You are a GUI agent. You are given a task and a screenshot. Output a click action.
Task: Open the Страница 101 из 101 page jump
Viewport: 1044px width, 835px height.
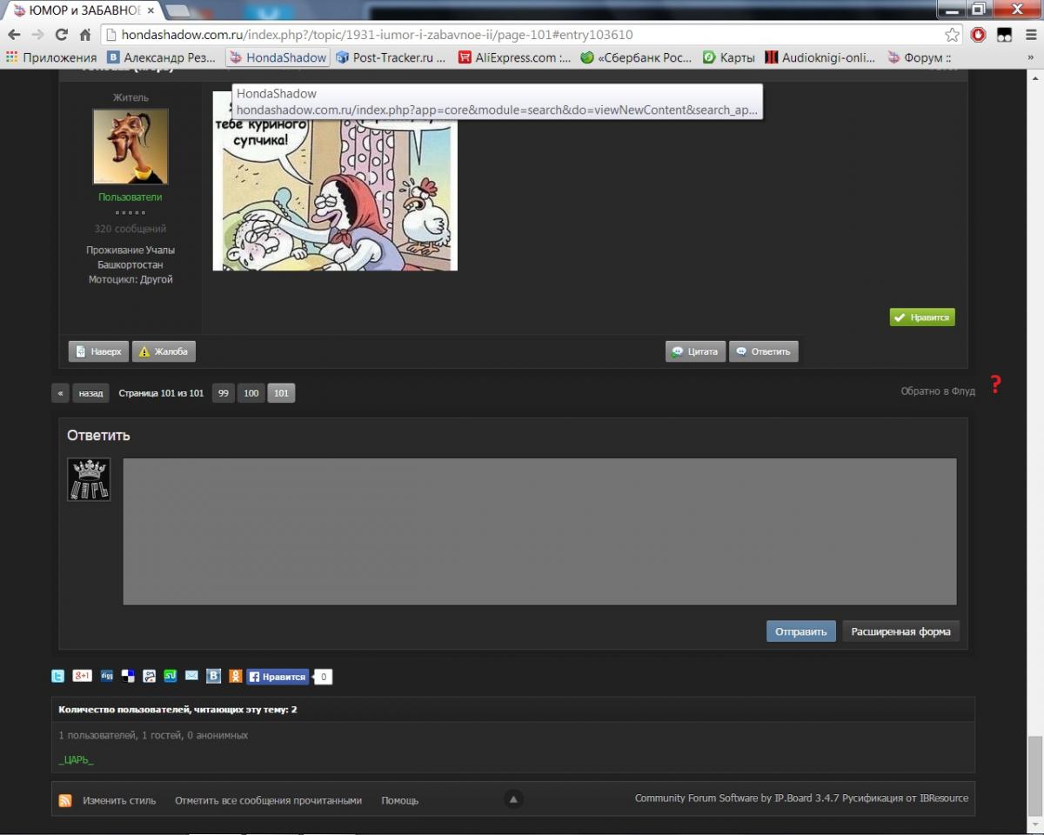pos(161,393)
